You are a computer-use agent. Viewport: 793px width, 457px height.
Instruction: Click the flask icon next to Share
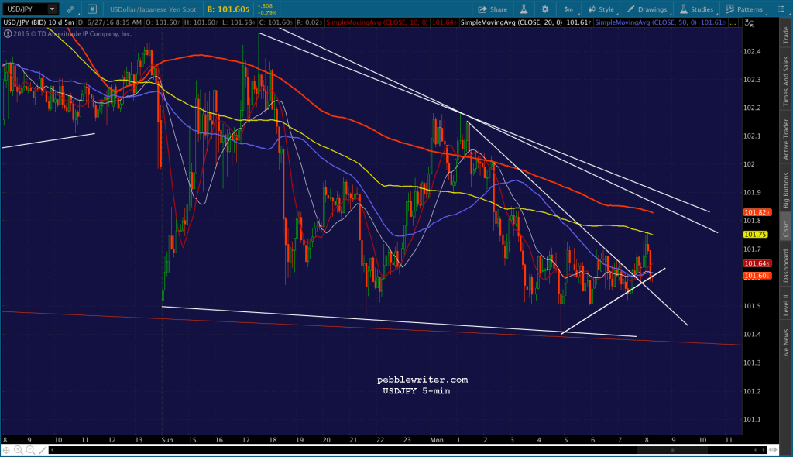[524, 9]
